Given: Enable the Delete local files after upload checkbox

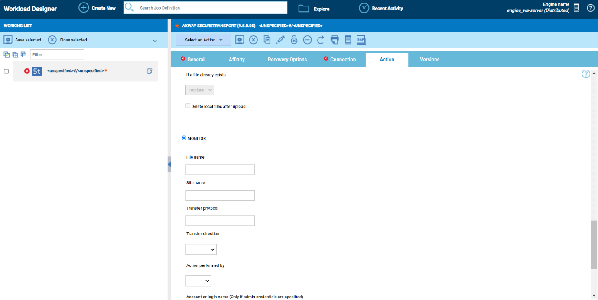Looking at the screenshot, I should tap(188, 105).
